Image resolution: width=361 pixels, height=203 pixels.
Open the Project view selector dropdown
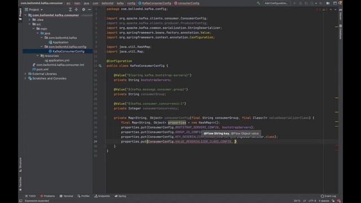34,10
